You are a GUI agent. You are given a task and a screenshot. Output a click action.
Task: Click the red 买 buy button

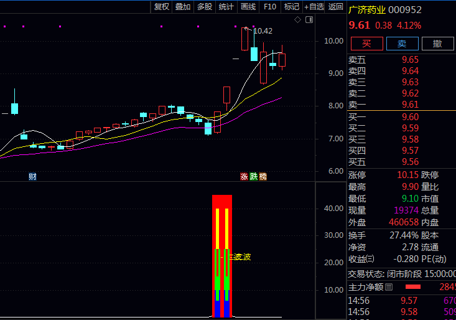point(366,44)
